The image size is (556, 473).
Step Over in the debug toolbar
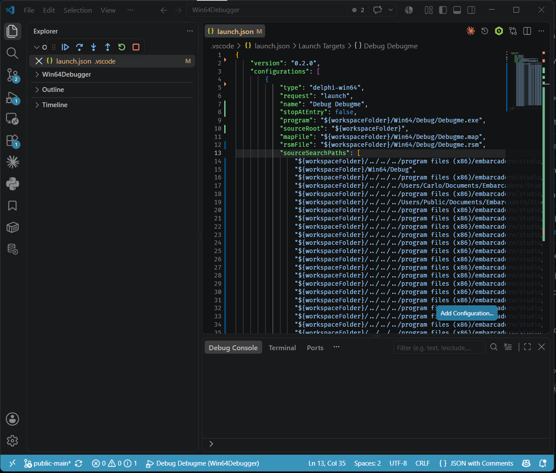79,47
